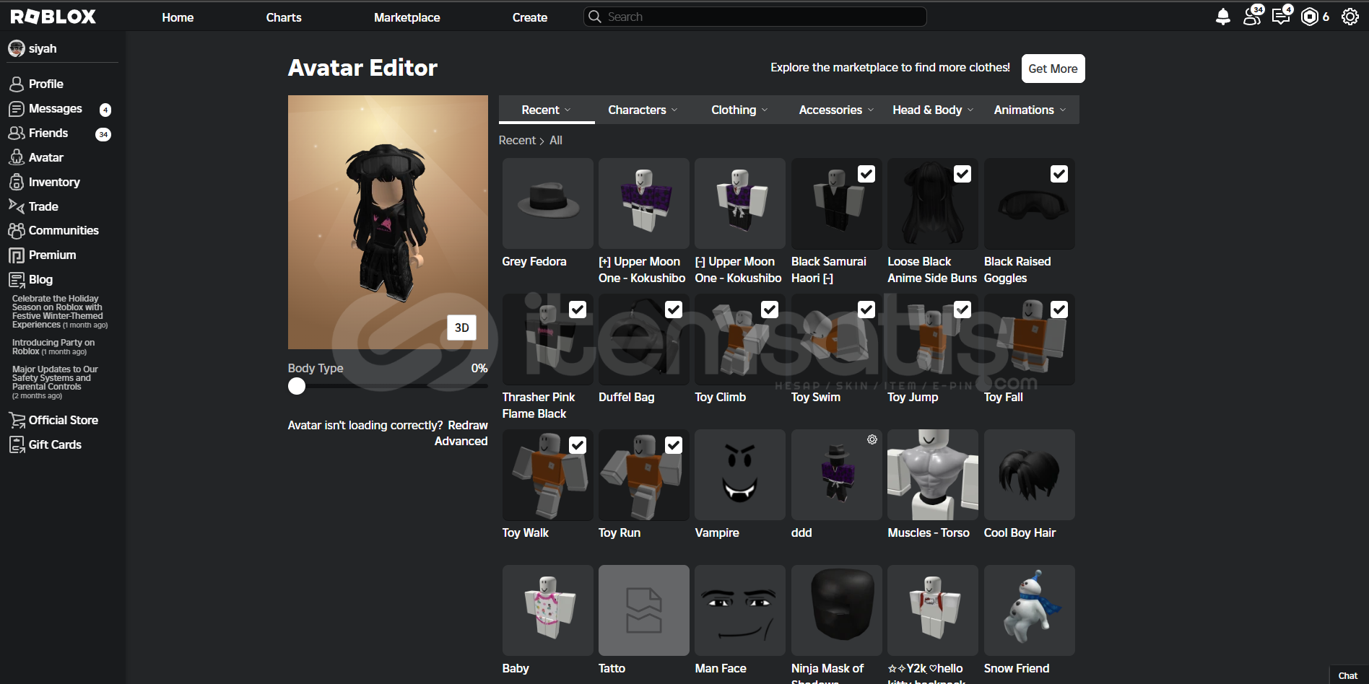Open friend requests icon in top bar
This screenshot has width=1369, height=684.
coord(1252,17)
